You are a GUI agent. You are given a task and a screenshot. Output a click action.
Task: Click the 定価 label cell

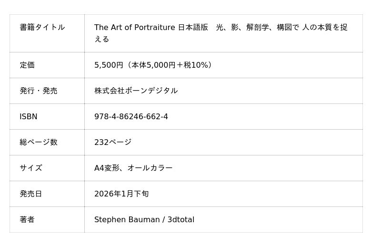pyautogui.click(x=27, y=65)
